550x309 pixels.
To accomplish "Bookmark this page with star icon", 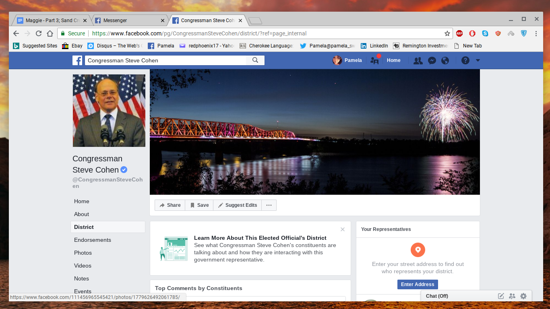I will [447, 33].
